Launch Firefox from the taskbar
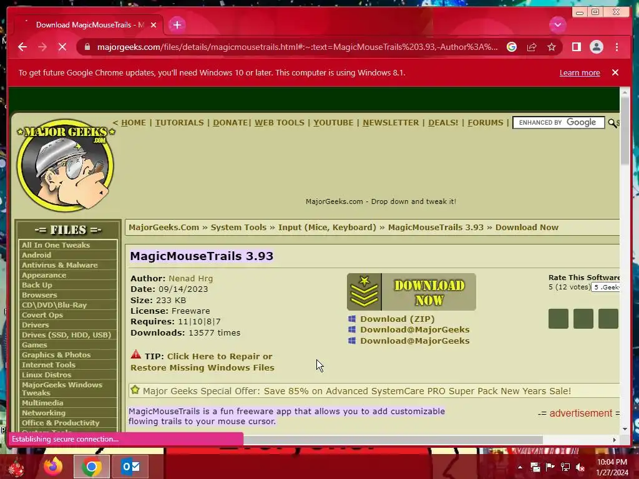The image size is (639, 479). pos(53,467)
